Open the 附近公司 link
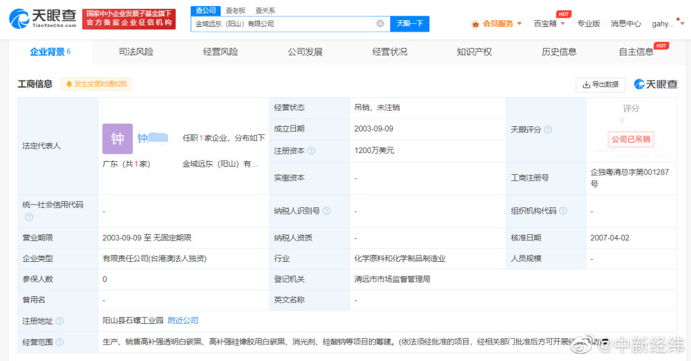Image resolution: width=691 pixels, height=361 pixels. coord(183,321)
